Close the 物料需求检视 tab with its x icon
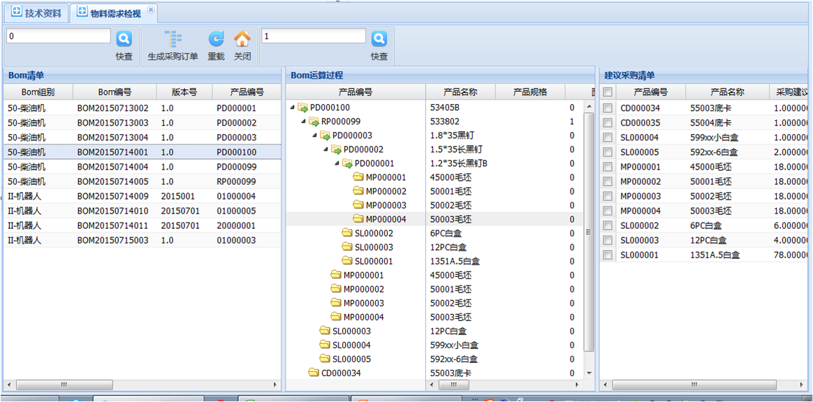The width and height of the screenshot is (813, 402). click(x=150, y=10)
